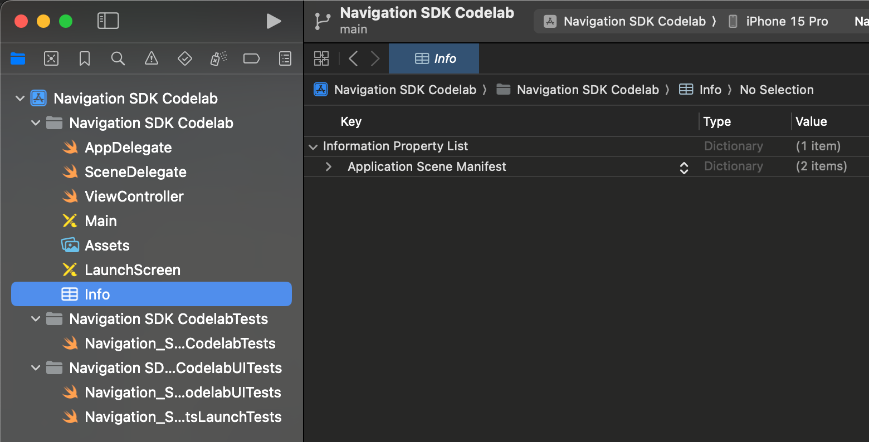The image size is (869, 442).
Task: Select Assets catalog in navigator
Action: pos(107,245)
